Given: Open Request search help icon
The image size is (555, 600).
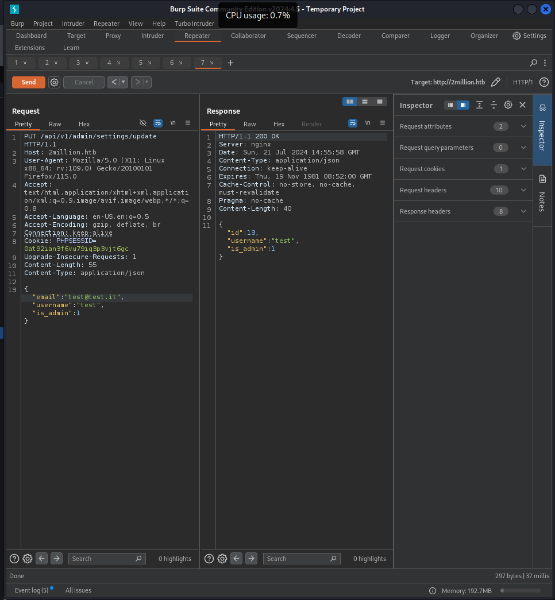Looking at the screenshot, I should (14, 559).
